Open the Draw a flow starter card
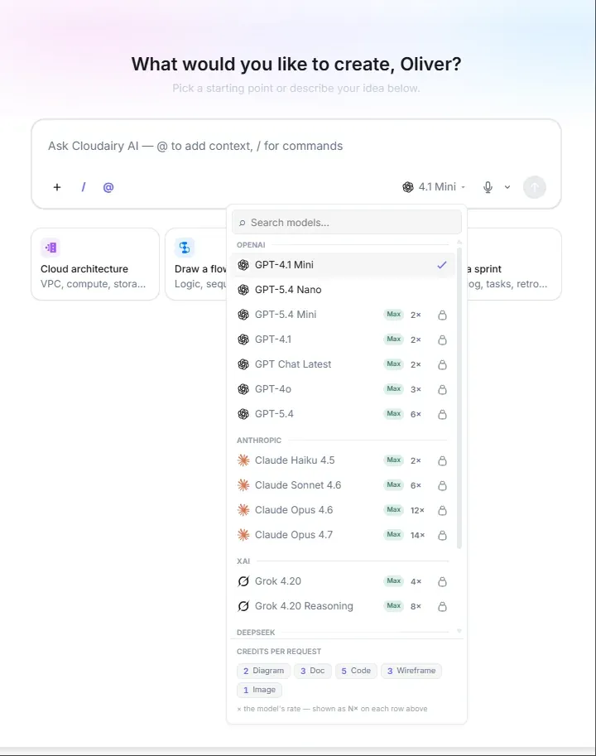The width and height of the screenshot is (596, 756). (x=196, y=264)
